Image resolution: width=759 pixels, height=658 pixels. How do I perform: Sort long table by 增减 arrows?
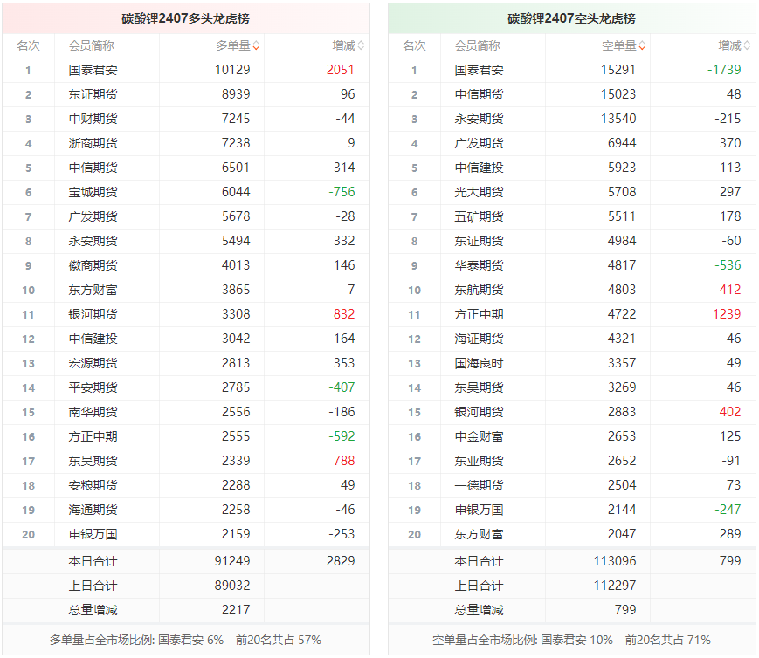tap(361, 46)
